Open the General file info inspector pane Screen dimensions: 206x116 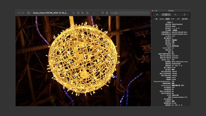(x=157, y=14)
